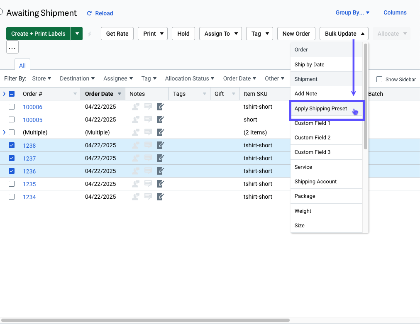
Task: Open edit note icon for order 100006
Action: click(161, 107)
